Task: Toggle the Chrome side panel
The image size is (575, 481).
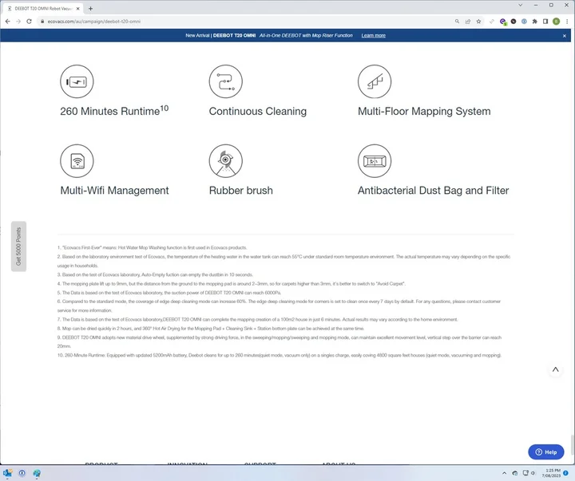Action: (545, 22)
